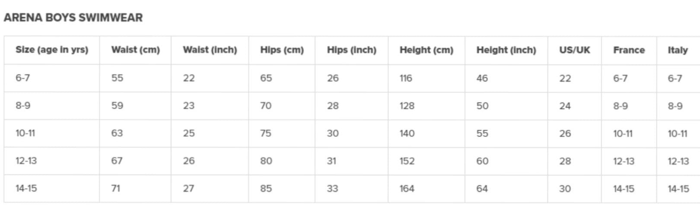
Task: Click the France column header
Action: coord(629,50)
